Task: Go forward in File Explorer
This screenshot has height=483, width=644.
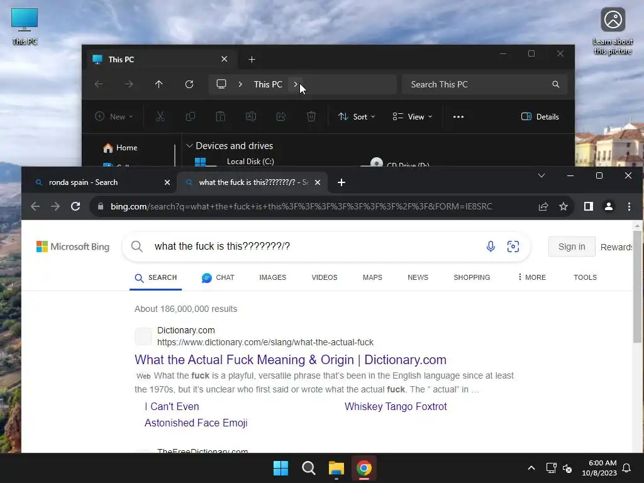Action: click(129, 84)
